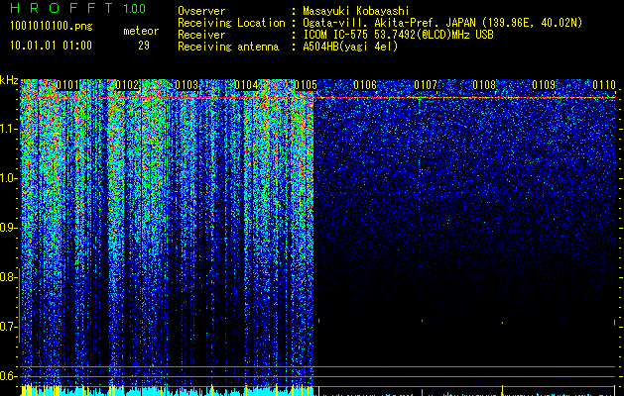Screen dimensions: 624x396
Task: Select the ICOM IC-575 receiver description
Action: [398, 35]
